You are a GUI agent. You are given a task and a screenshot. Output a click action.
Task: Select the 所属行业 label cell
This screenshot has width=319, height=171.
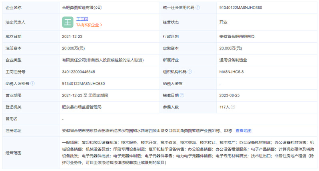click(188, 60)
